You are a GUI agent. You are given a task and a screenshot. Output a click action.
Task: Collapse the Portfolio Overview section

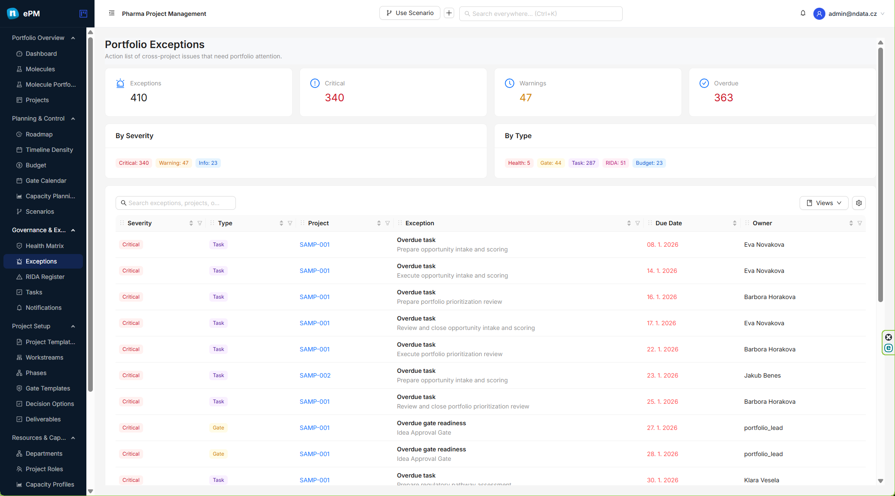73,38
